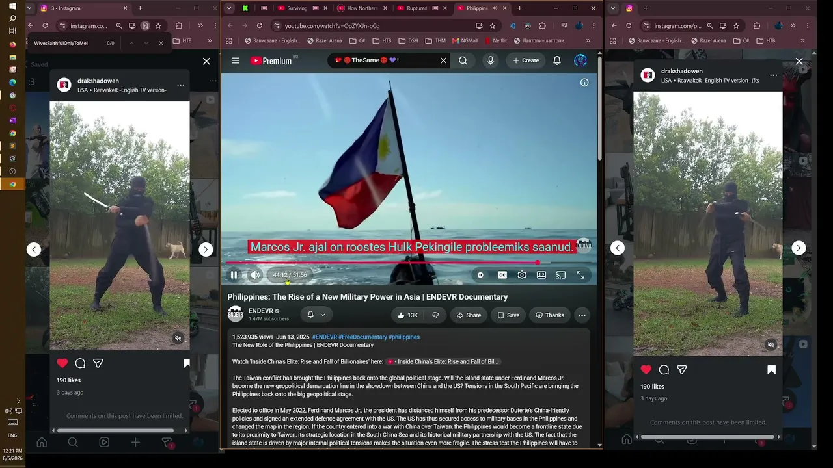Go to YouTube Premium home logo

coord(271,60)
